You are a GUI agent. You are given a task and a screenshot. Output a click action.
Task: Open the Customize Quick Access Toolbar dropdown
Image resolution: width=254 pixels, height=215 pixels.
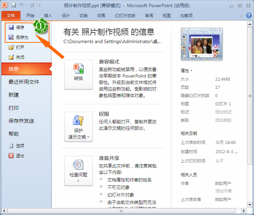[x=39, y=6]
